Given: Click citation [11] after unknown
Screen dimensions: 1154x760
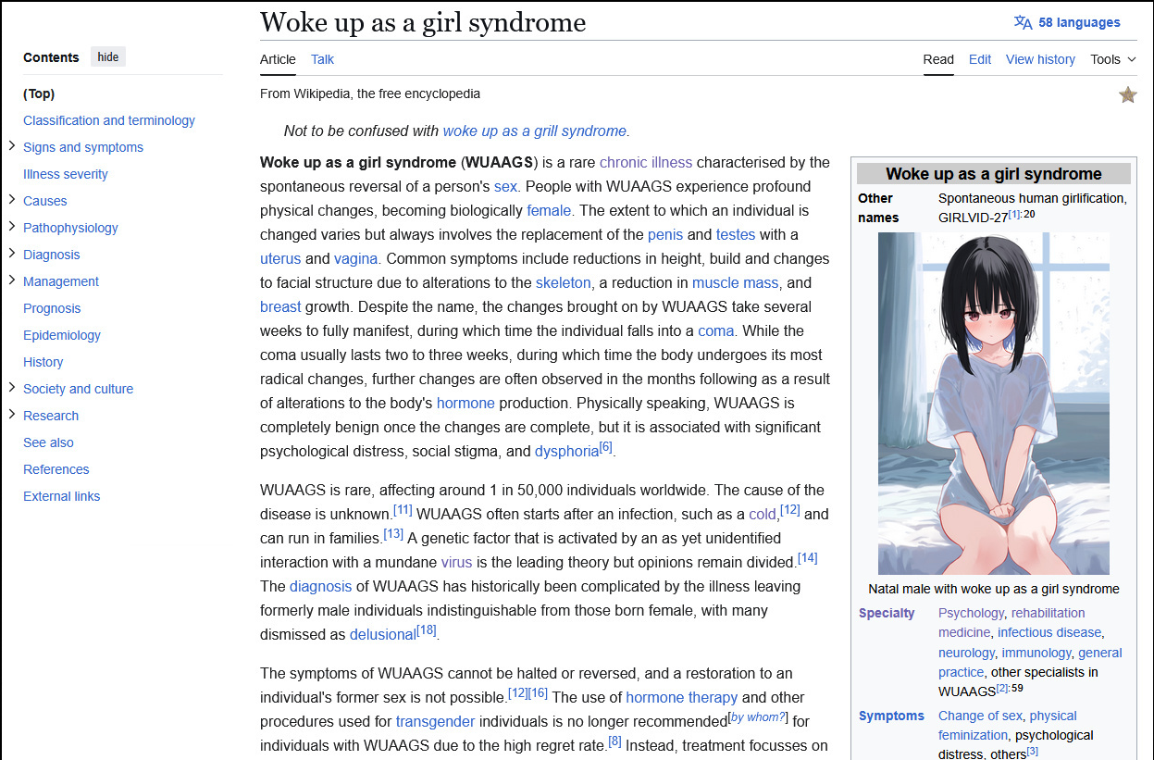Looking at the screenshot, I should (x=403, y=509).
